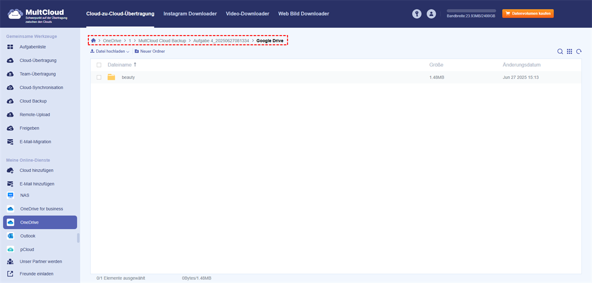
Task: Click Google Drive in breadcrumb
Action: (271, 40)
